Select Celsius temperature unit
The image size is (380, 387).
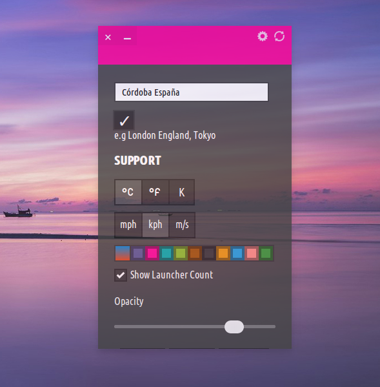pyautogui.click(x=128, y=192)
